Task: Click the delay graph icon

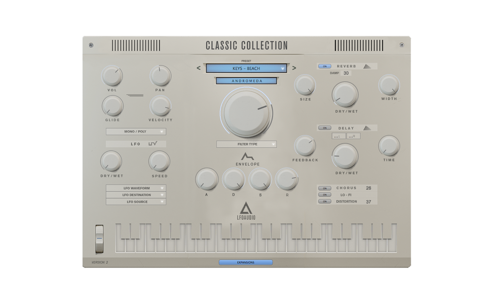Action: (x=367, y=128)
